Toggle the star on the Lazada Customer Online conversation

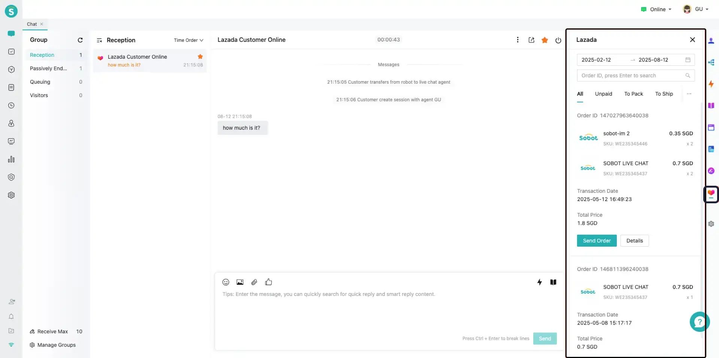coord(200,57)
